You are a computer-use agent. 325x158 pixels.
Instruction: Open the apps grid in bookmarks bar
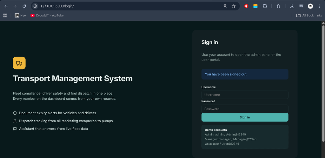tap(5, 15)
